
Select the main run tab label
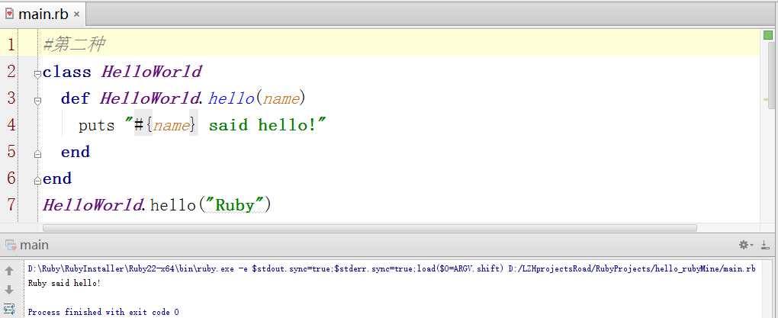click(x=34, y=245)
